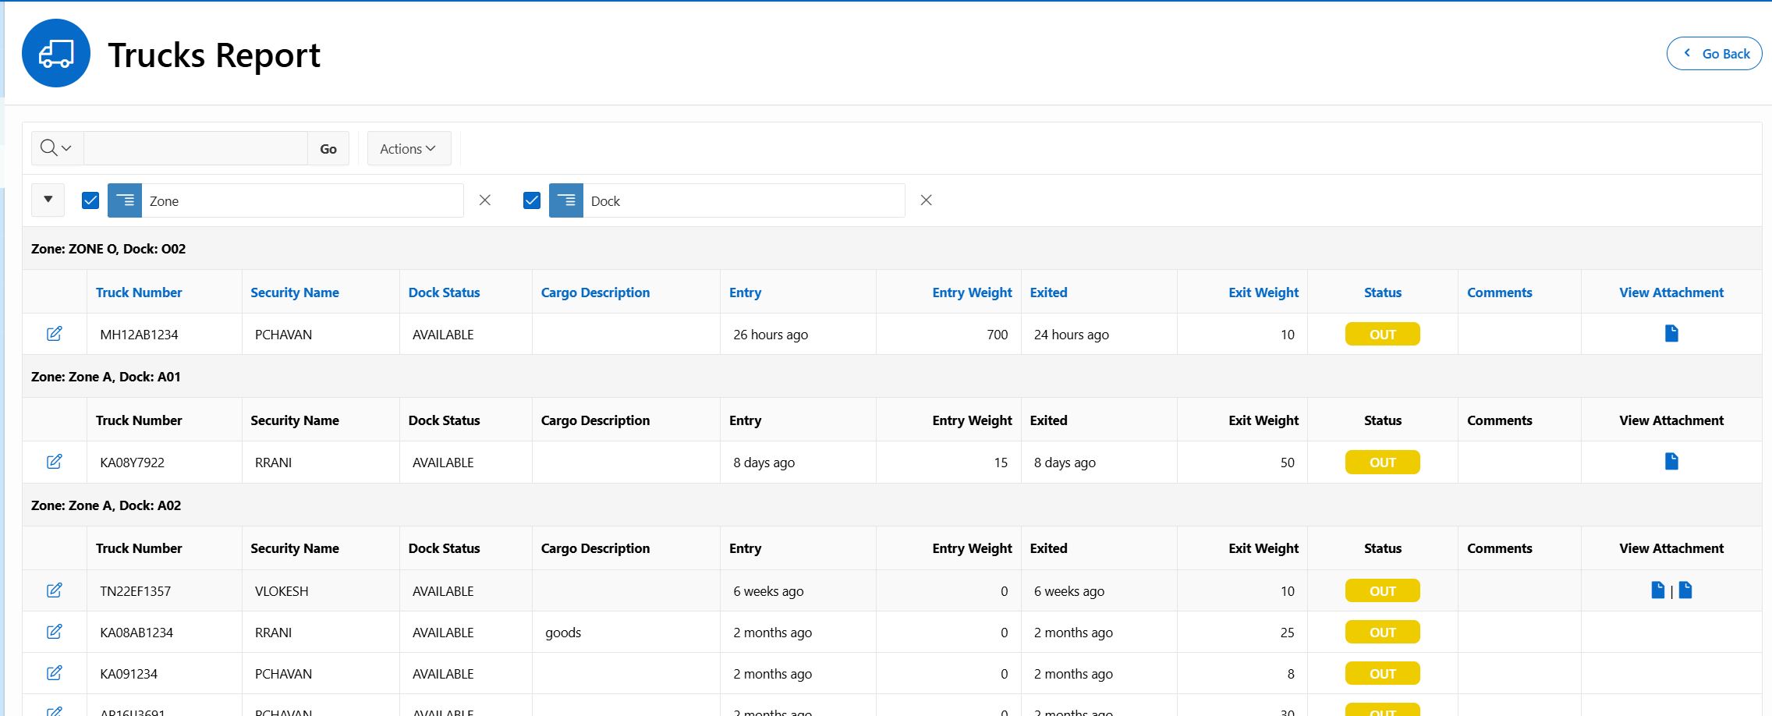The height and width of the screenshot is (716, 1772).
Task: View attachment file for MH12AB1234
Action: [x=1671, y=334]
